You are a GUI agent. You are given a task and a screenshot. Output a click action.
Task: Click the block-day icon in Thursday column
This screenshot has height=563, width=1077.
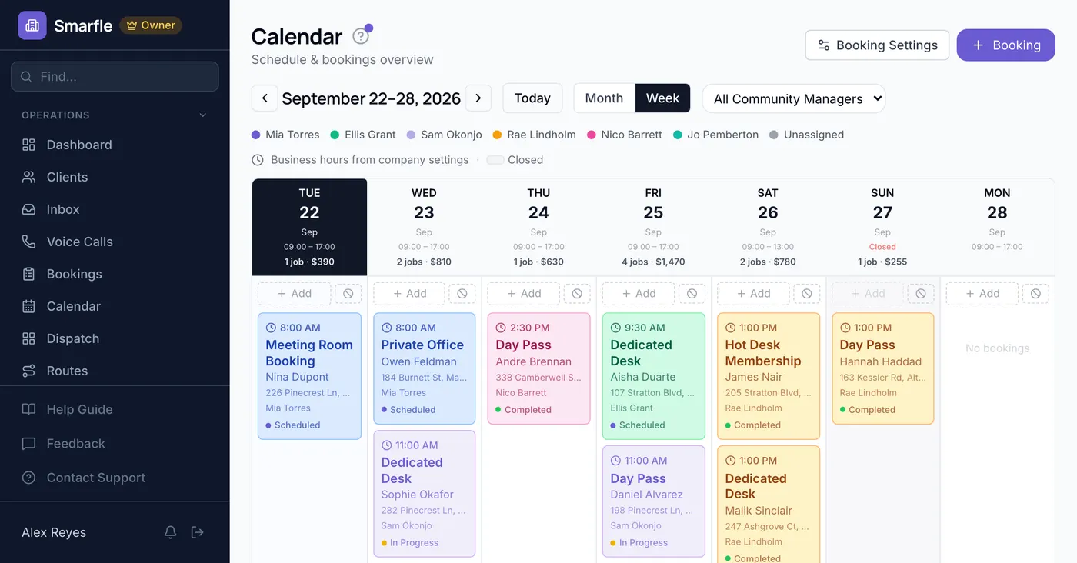(x=577, y=294)
